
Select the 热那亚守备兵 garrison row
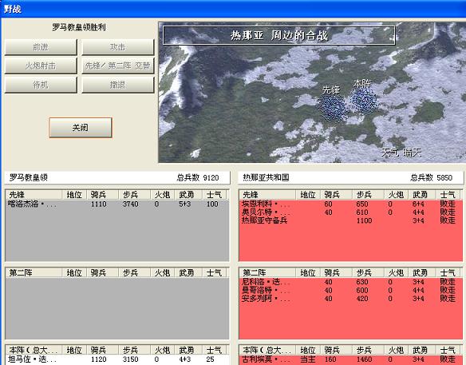[350, 220]
